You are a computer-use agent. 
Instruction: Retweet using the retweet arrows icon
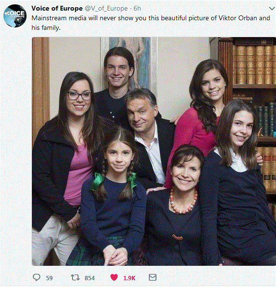click(75, 277)
